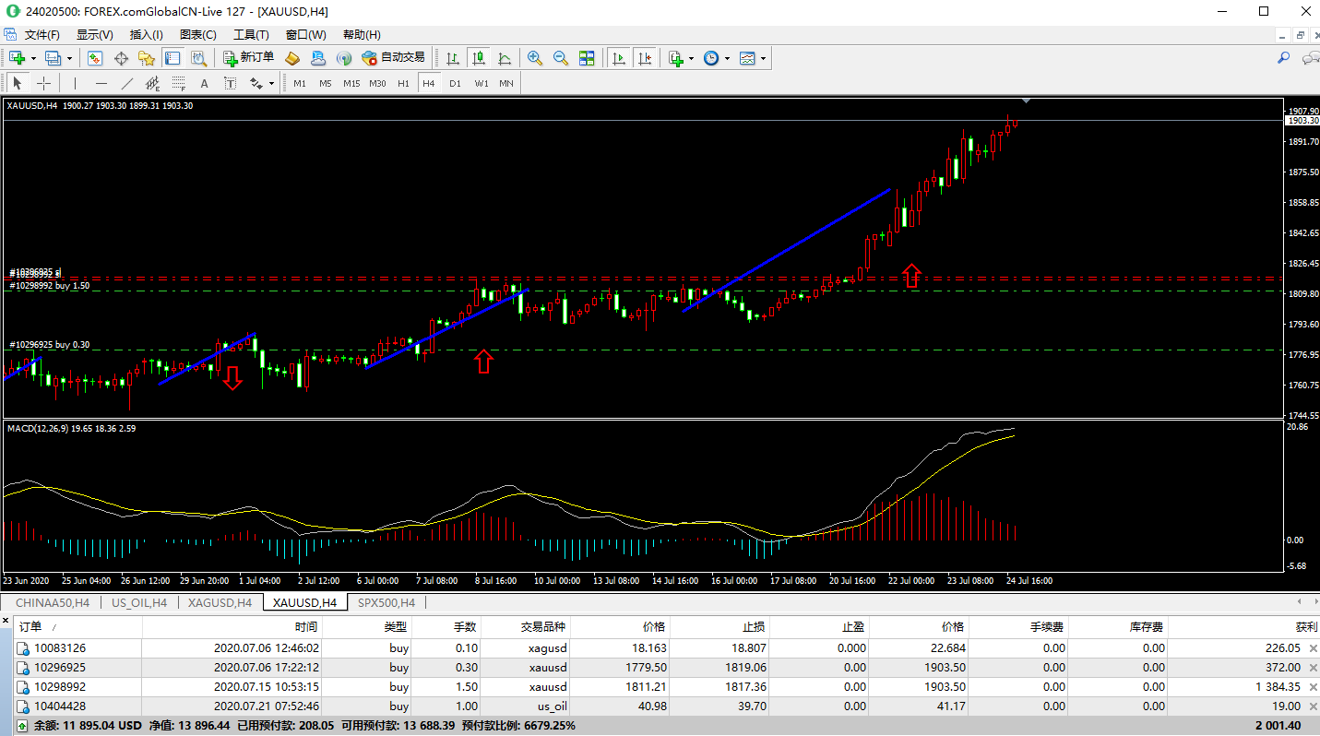Expand the new chart dropdown arrow

click(x=33, y=58)
